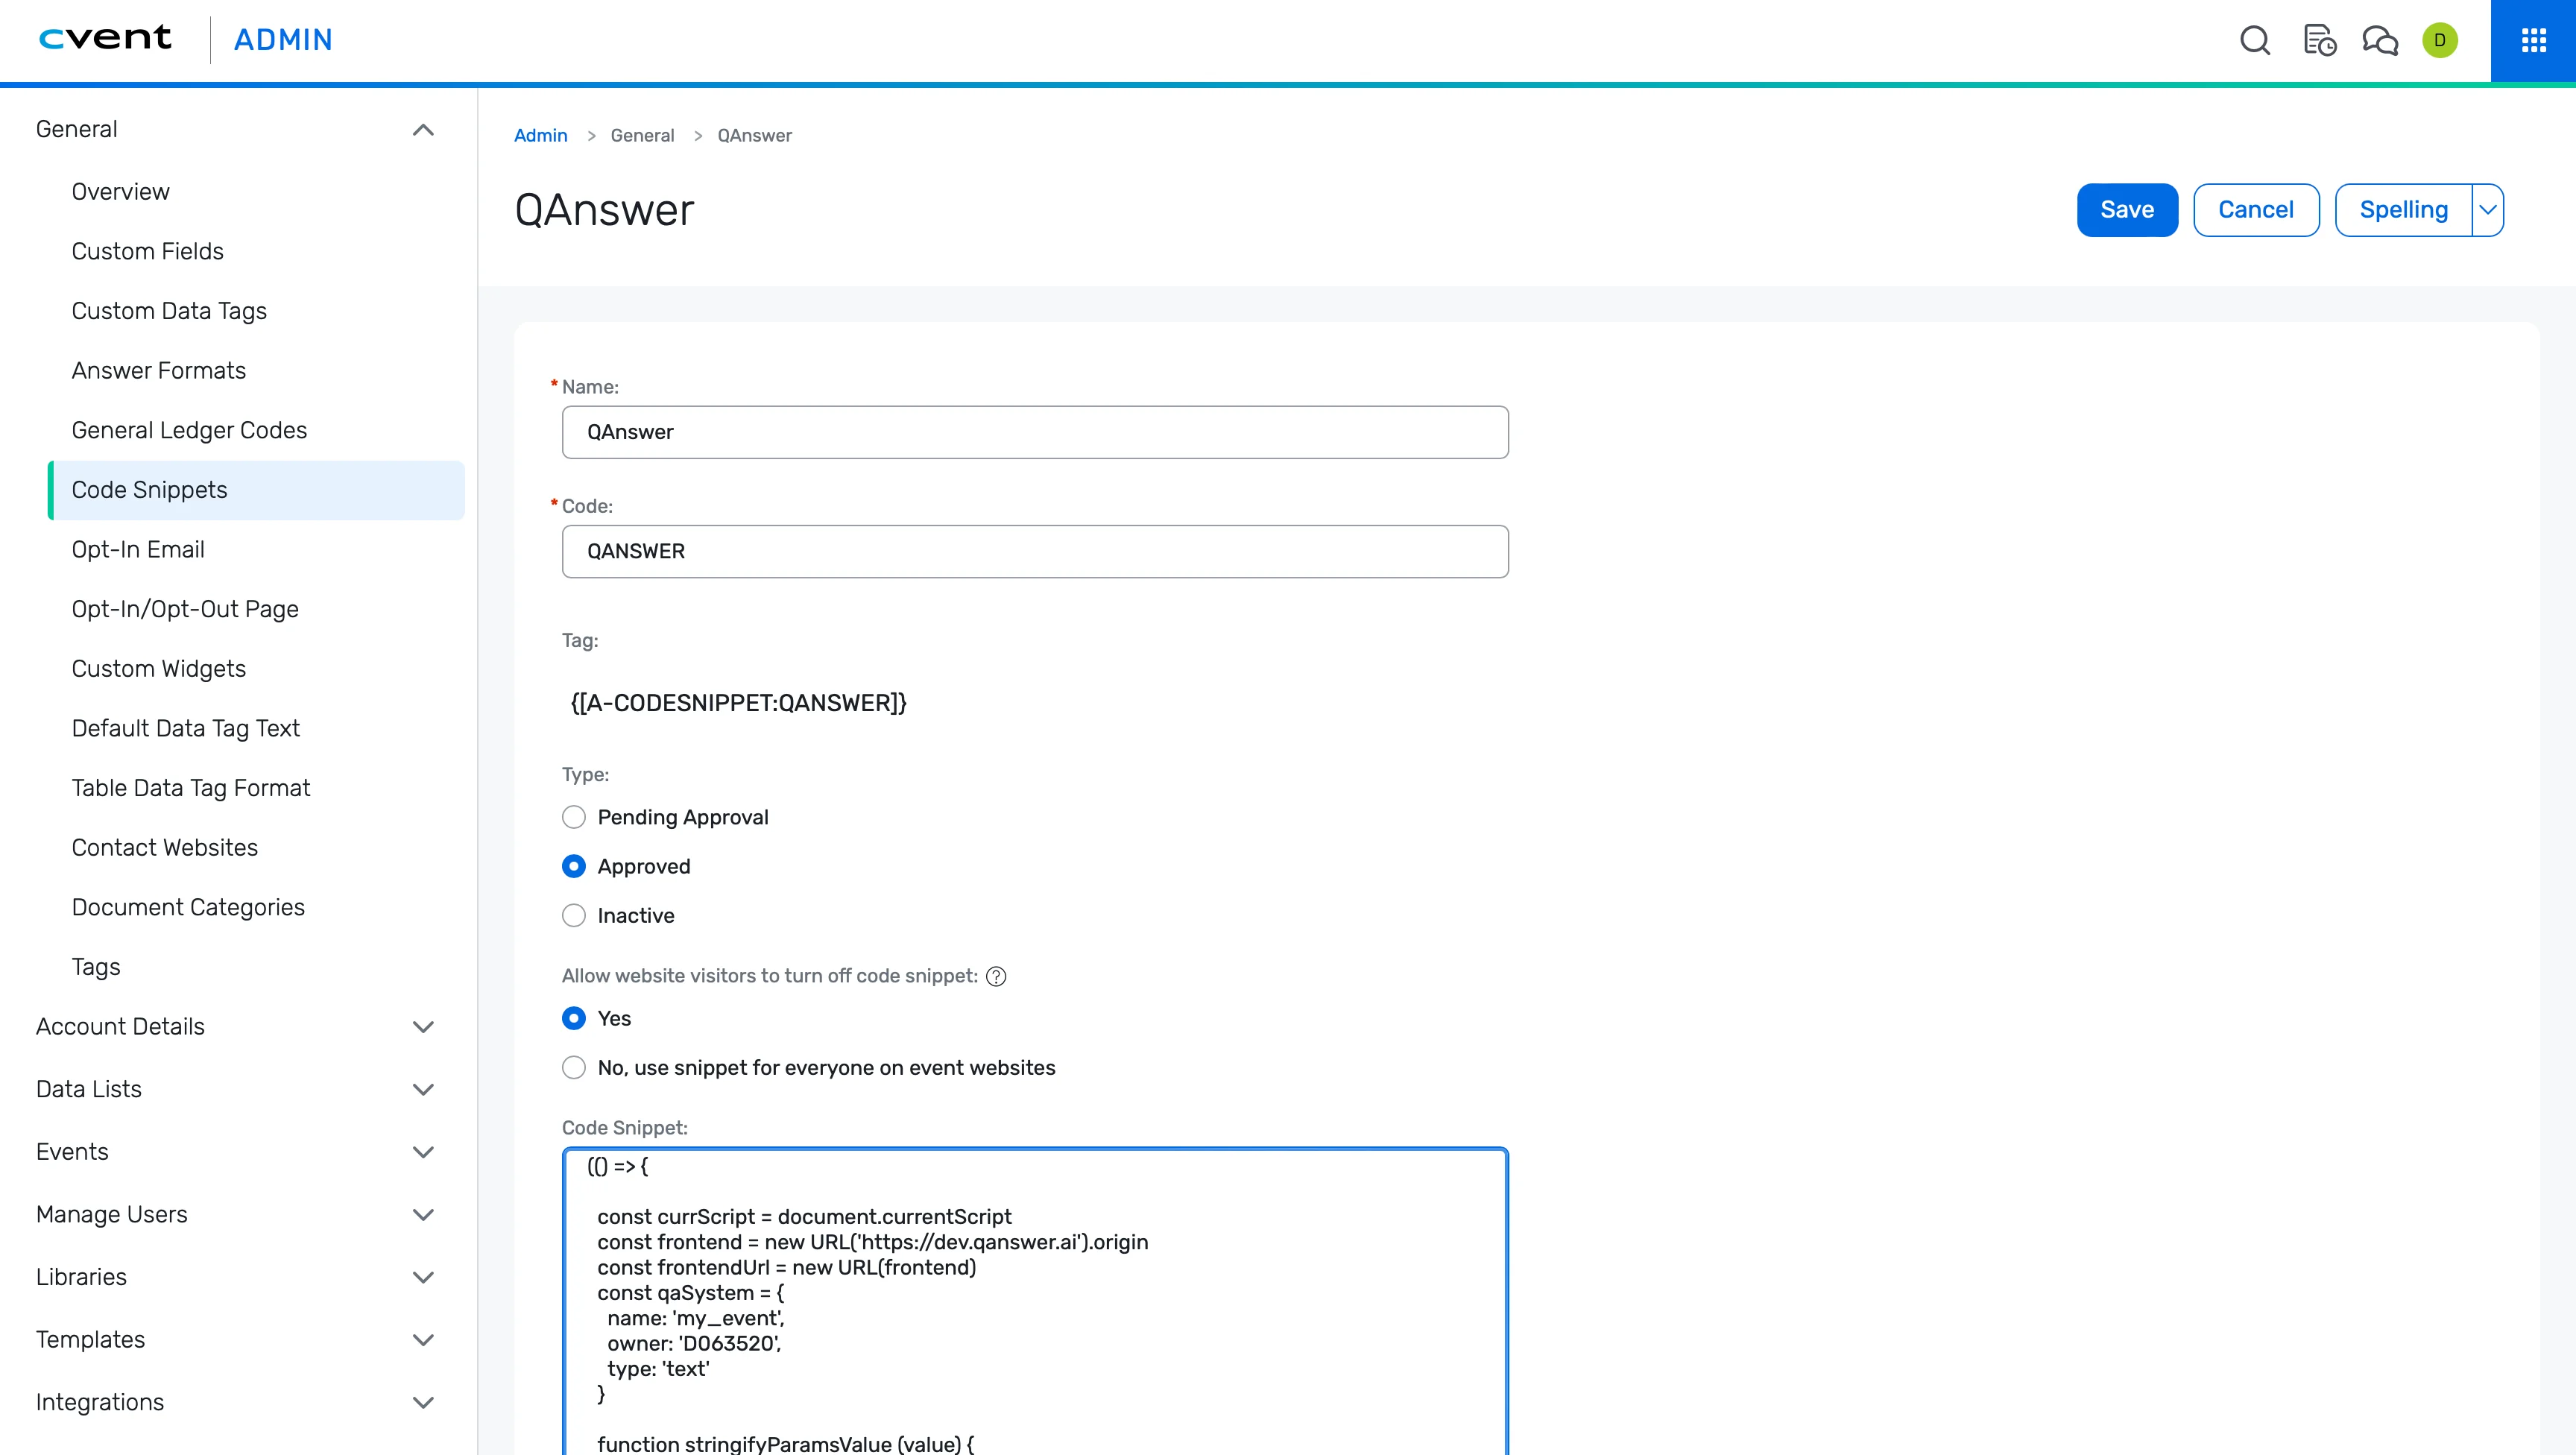
Task: Go to Admin via breadcrumb link
Action: click(540, 135)
